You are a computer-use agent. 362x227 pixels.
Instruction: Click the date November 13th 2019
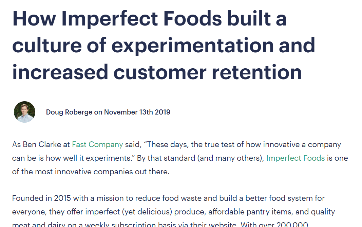click(x=137, y=112)
